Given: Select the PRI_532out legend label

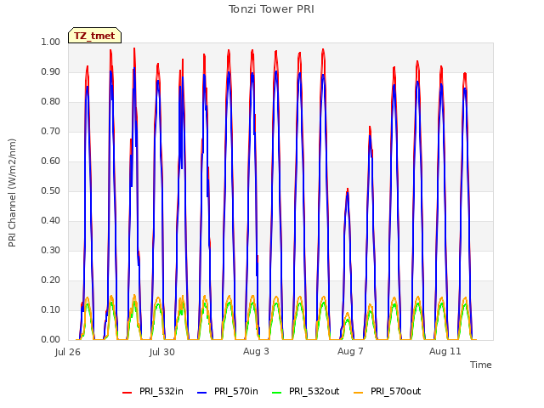Looking at the screenshot, I should pyautogui.click(x=314, y=391).
